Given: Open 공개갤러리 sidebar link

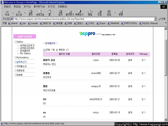Looking at the screenshot, I should pos(25,51).
